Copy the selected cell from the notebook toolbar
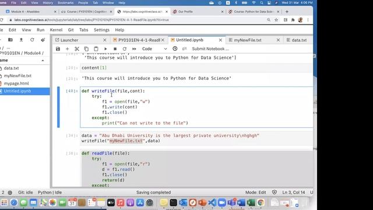 click(86, 49)
